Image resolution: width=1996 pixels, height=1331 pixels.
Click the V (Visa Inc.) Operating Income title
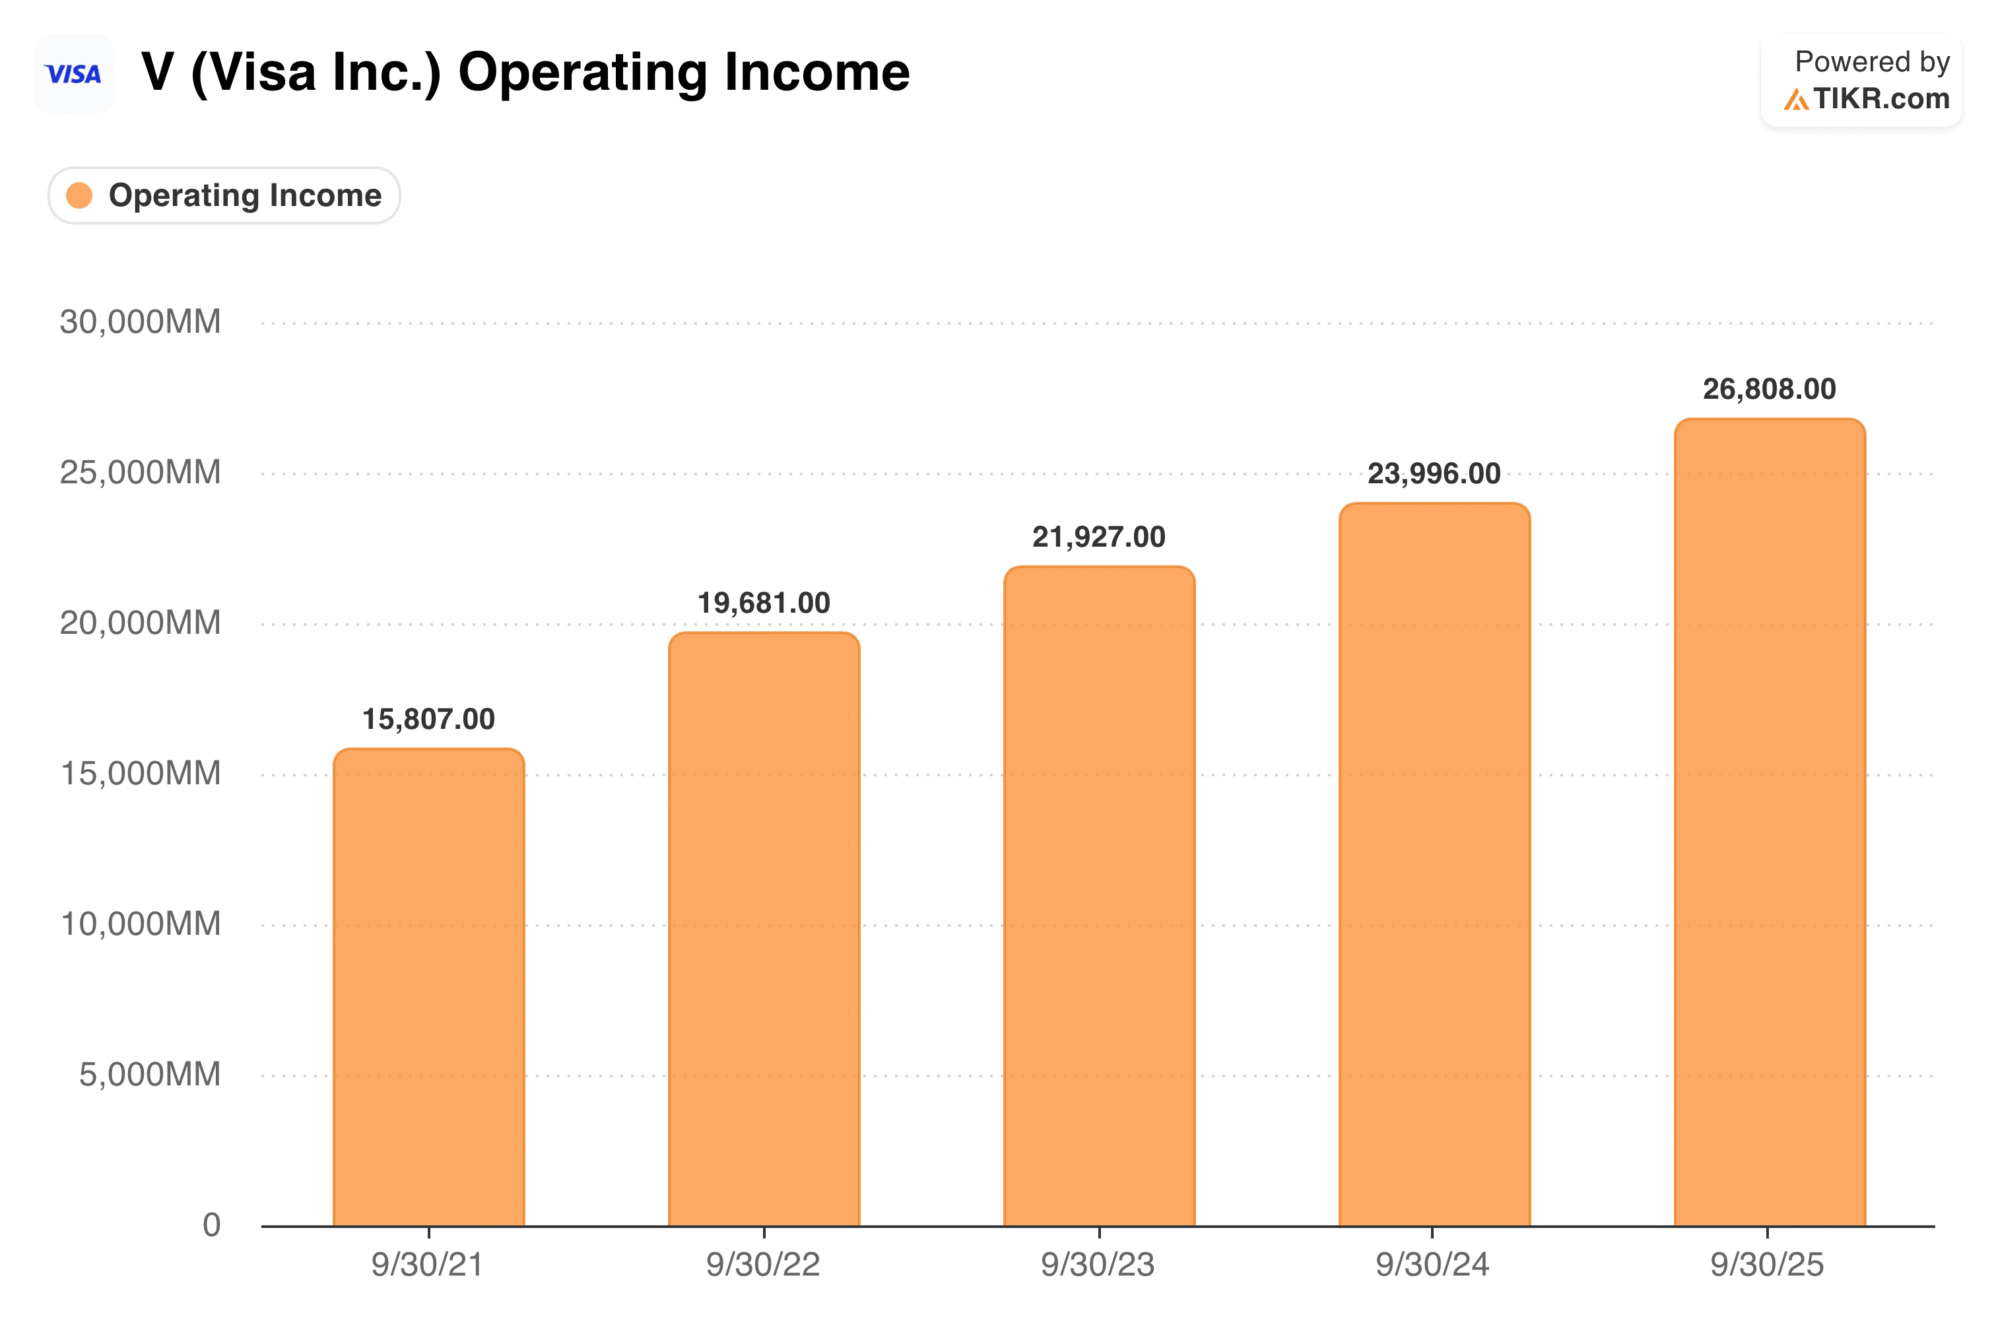525,72
